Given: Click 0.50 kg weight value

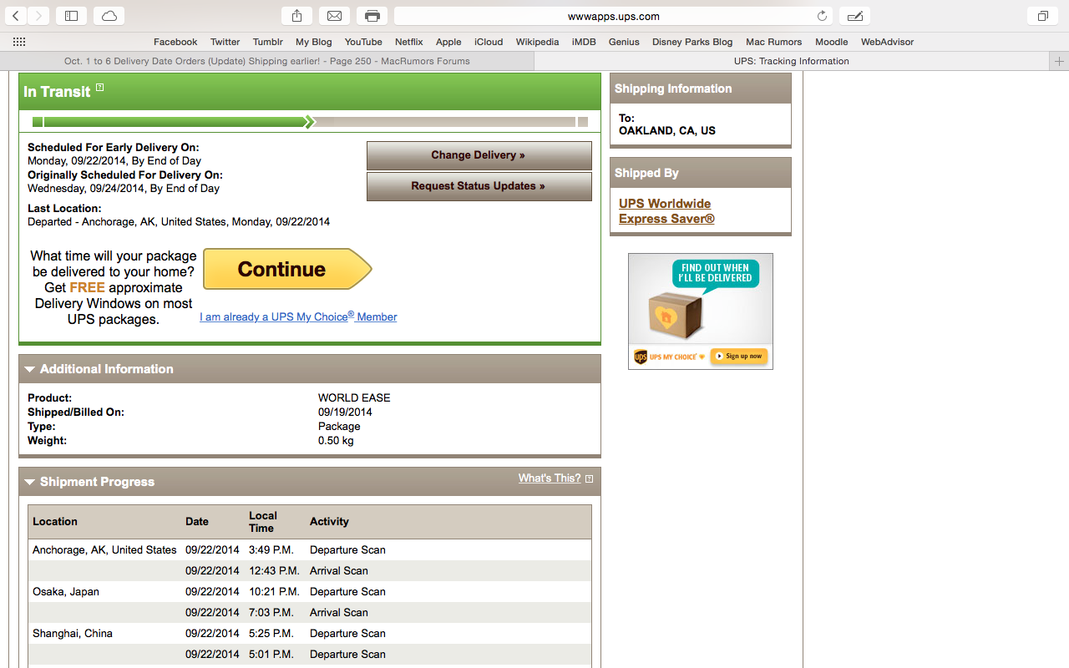Looking at the screenshot, I should point(336,441).
